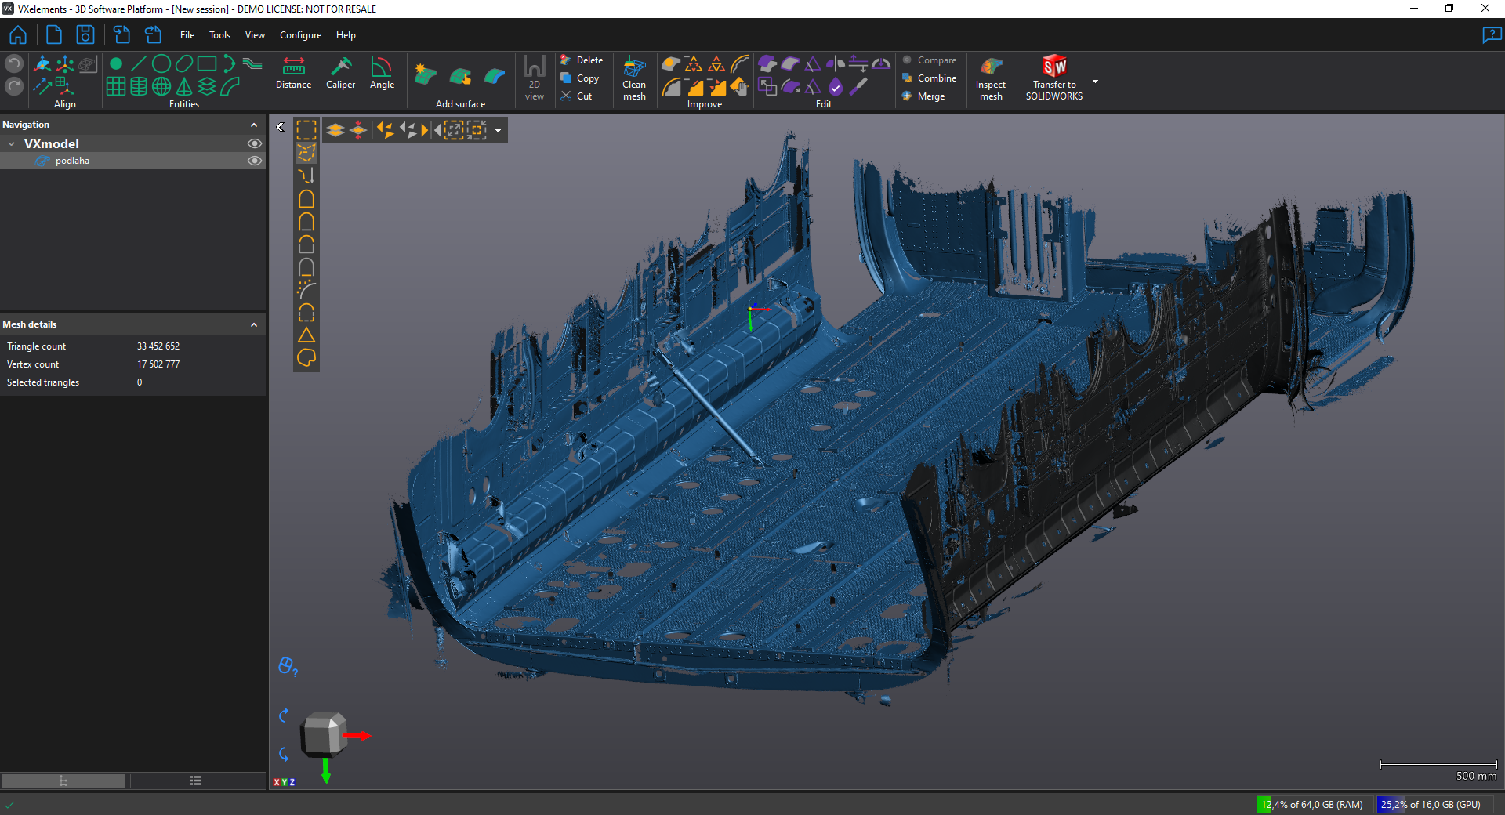Select the Distance measurement tool
The width and height of the screenshot is (1505, 815).
(293, 74)
